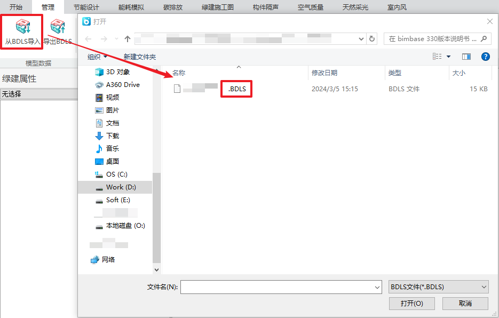Image resolution: width=499 pixels, height=318 pixels.
Task: Open the 桌面 folder
Action: [113, 161]
